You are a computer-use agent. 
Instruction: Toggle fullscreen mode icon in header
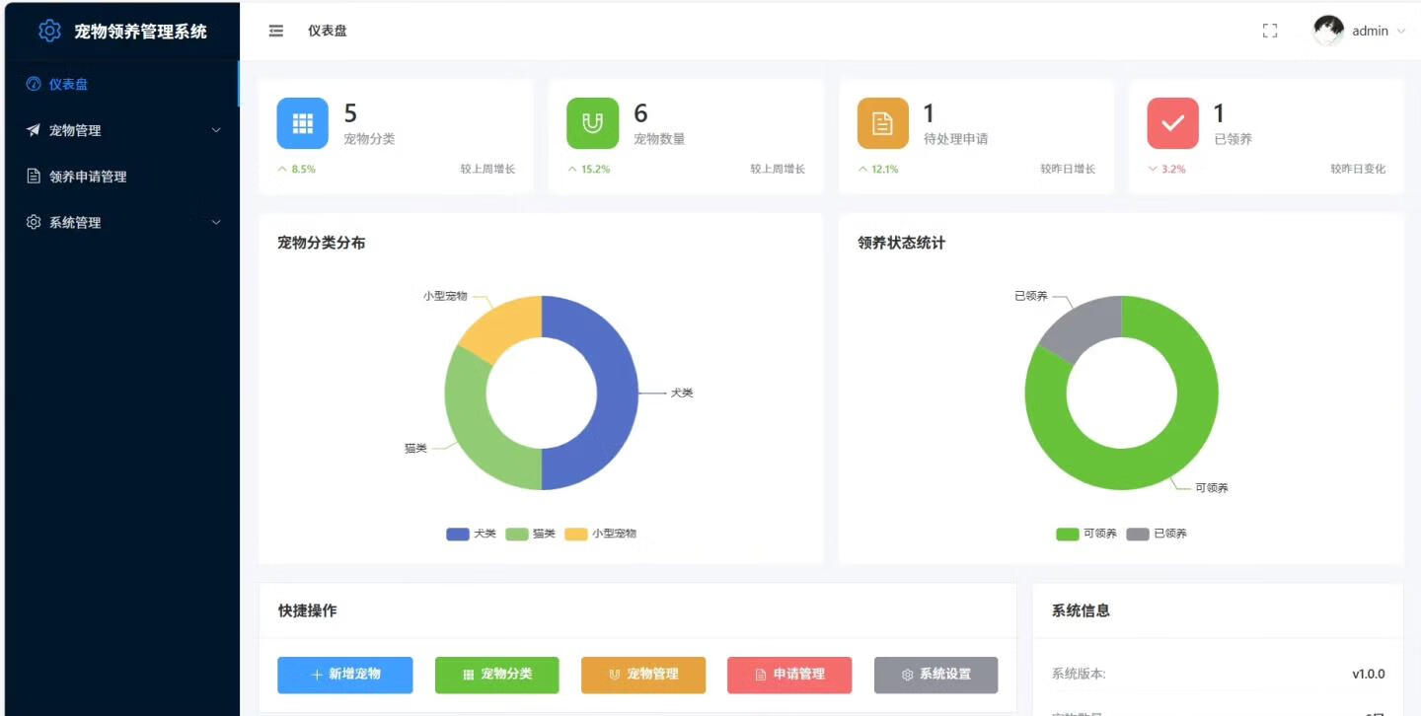click(1270, 31)
